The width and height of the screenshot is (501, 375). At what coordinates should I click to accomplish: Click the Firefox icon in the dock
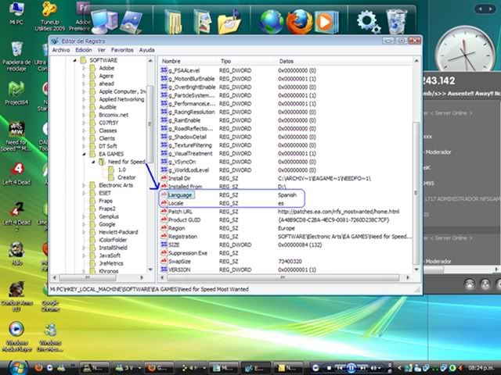tap(299, 22)
